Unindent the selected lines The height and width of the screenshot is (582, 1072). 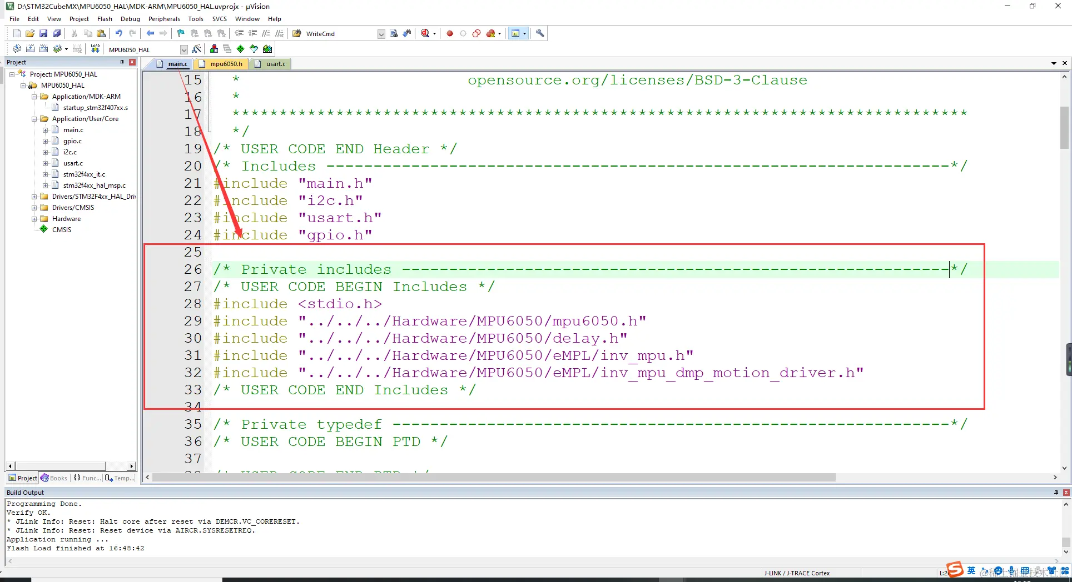253,33
